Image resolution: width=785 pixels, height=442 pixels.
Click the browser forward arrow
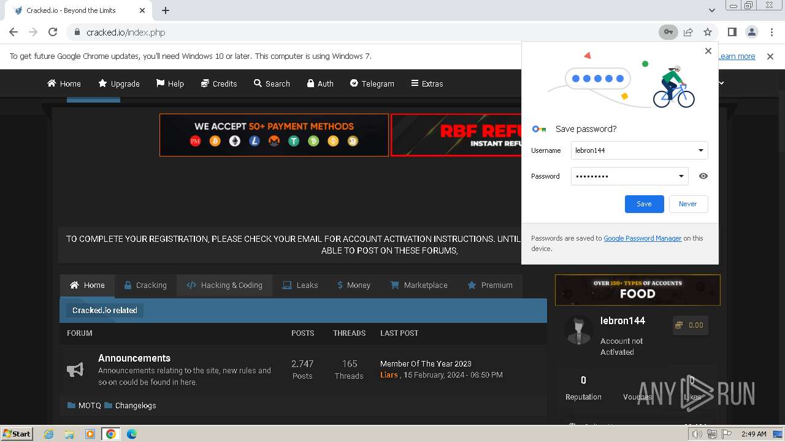tap(33, 32)
